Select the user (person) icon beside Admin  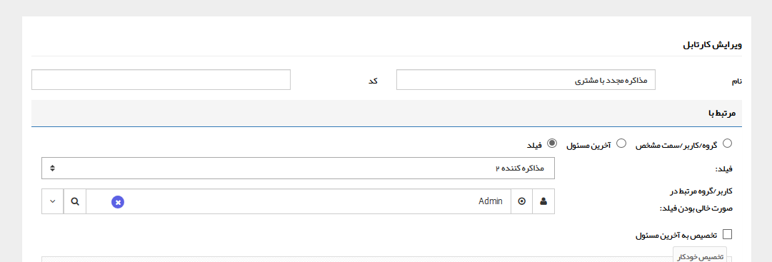(x=543, y=201)
